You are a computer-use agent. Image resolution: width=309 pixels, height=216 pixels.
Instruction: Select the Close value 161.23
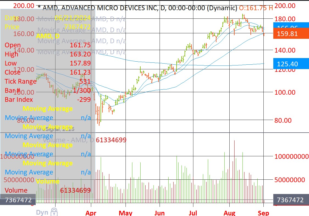point(80,72)
